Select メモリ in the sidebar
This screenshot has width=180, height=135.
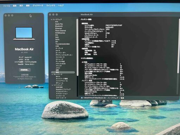point(58,68)
